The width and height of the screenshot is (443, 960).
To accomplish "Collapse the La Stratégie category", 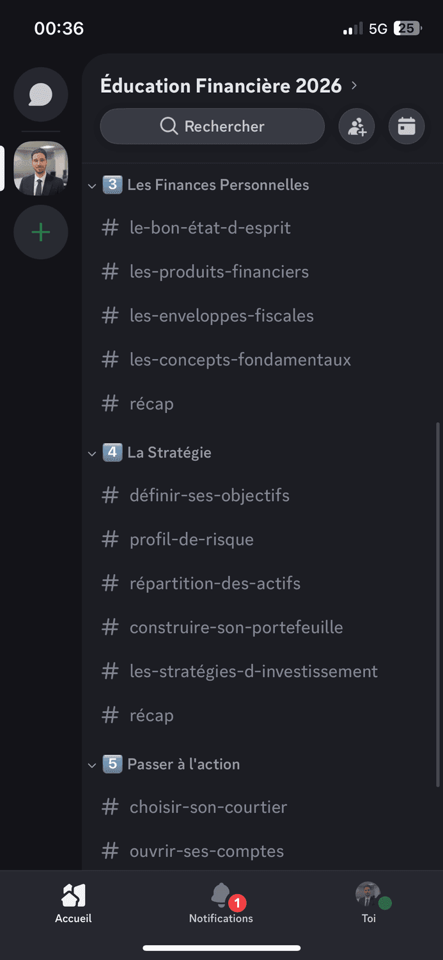I will [92, 453].
